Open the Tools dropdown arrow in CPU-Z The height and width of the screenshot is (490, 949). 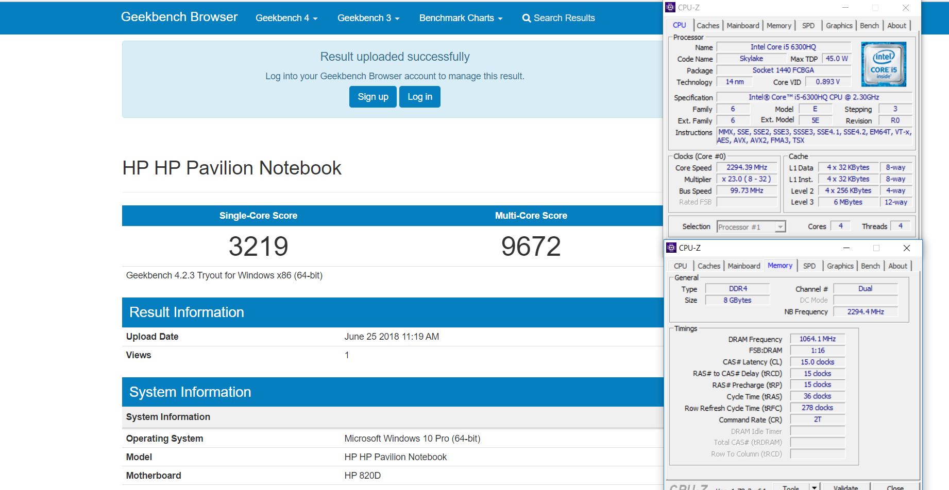(815, 487)
